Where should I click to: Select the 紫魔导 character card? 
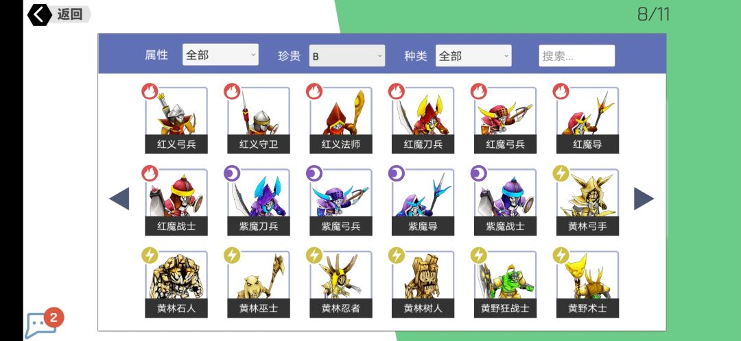coord(423,202)
